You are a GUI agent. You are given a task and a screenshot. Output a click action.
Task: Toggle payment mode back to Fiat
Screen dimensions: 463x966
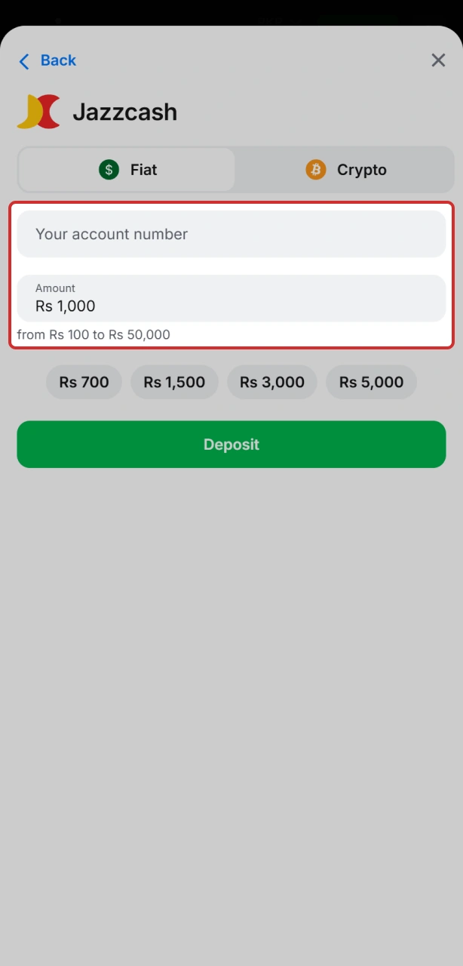pos(126,170)
